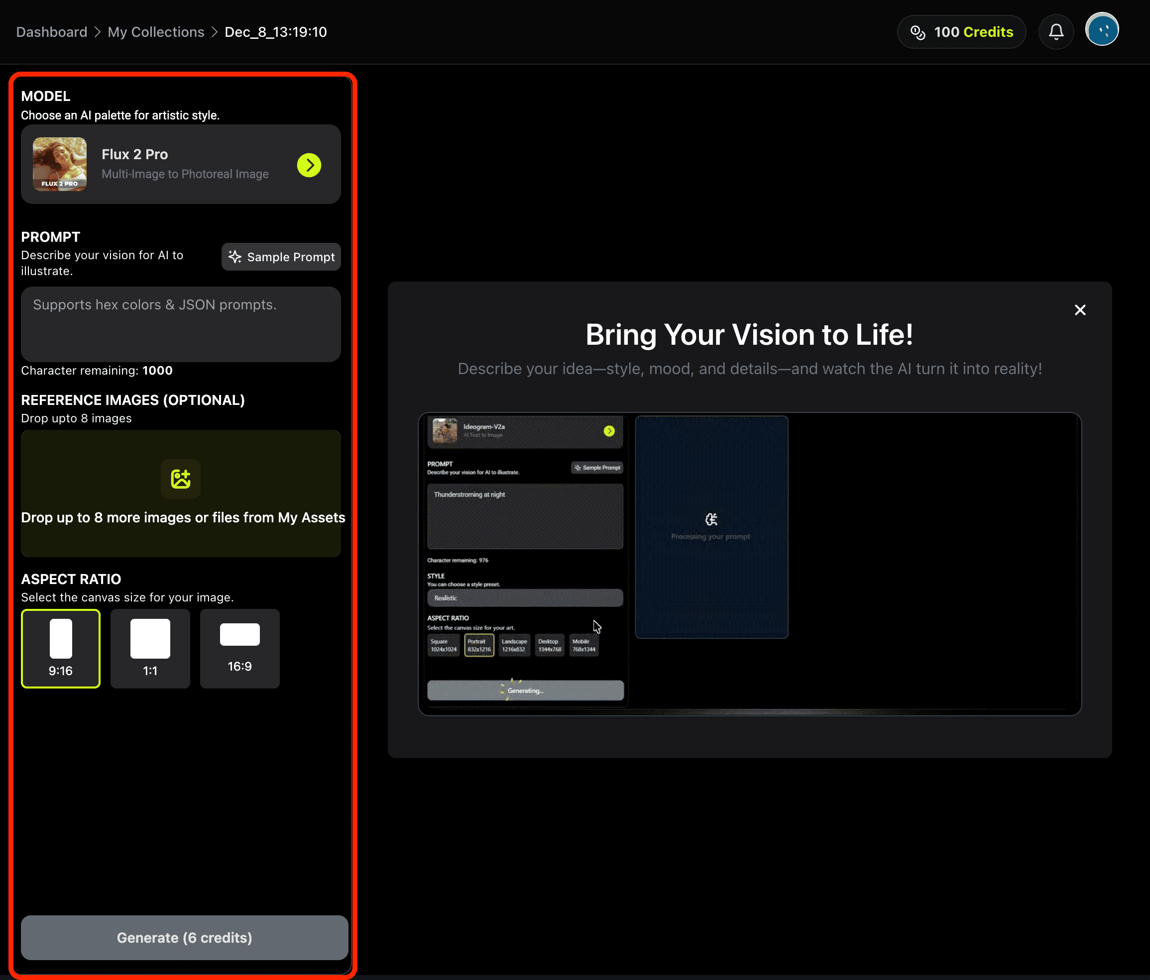This screenshot has width=1150, height=980.
Task: Click the tutorial demo preview video
Action: [x=749, y=564]
